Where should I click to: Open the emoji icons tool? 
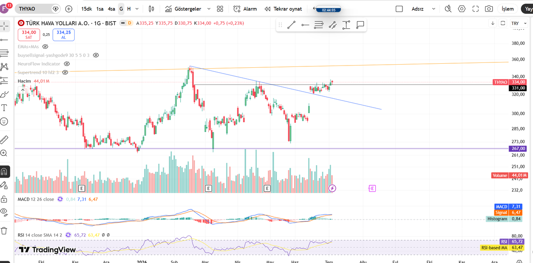[x=4, y=121]
